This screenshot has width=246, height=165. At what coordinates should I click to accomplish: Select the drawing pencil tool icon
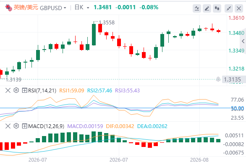tap(207, 8)
